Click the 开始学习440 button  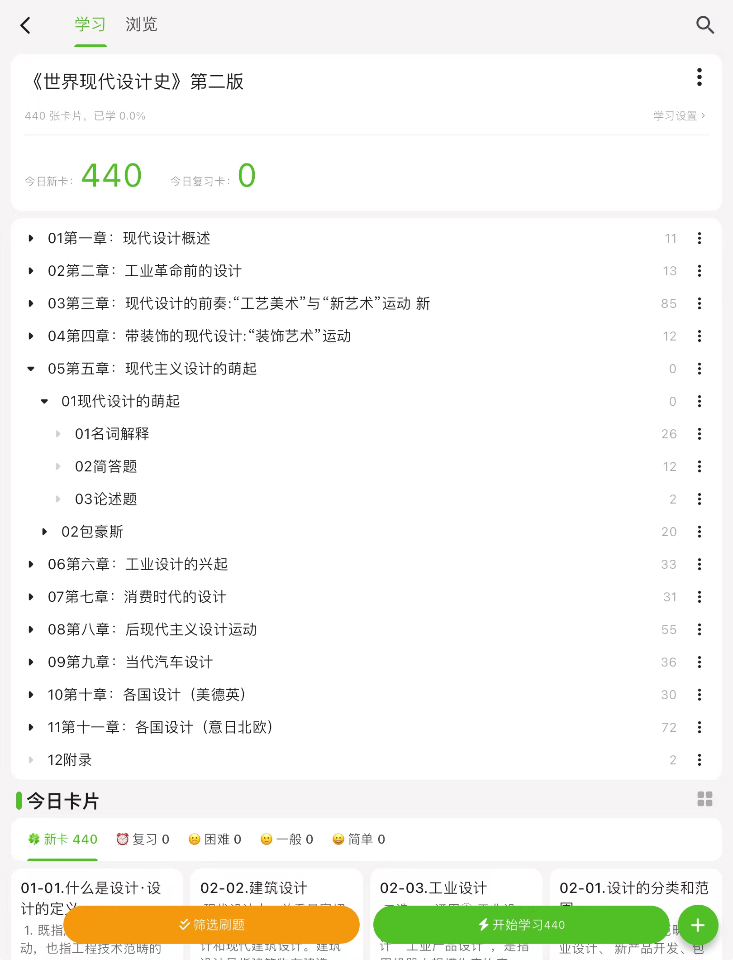[521, 925]
